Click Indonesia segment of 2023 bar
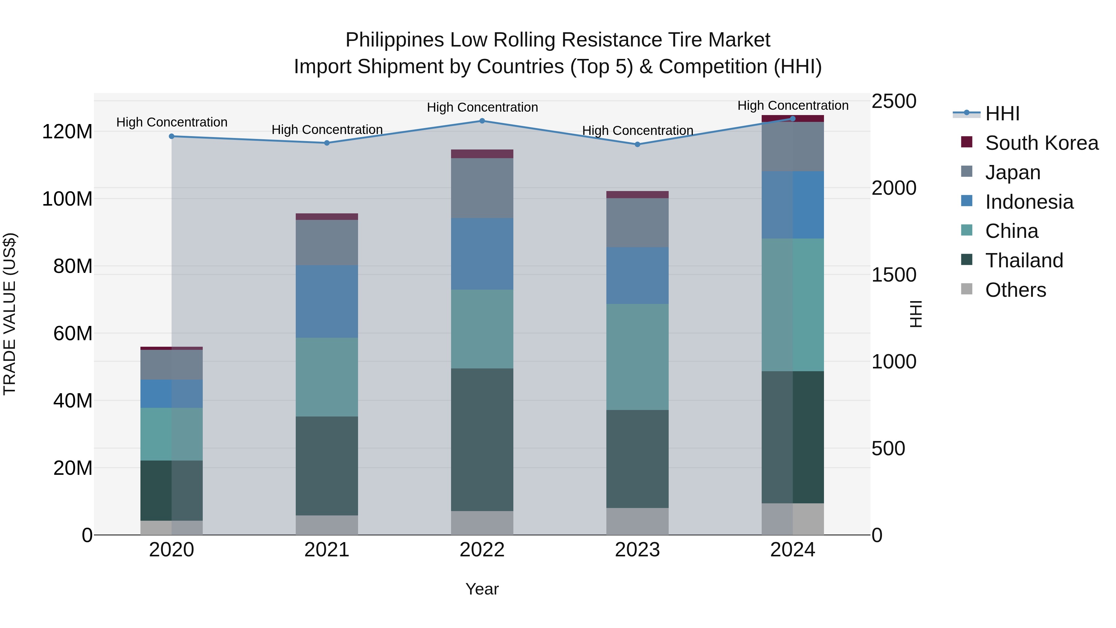Viewport: 1116px width, 628px height. [637, 275]
